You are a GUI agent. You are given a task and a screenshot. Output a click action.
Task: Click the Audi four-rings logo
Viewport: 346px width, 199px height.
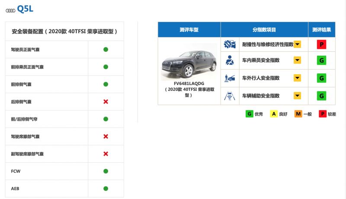(x=10, y=10)
